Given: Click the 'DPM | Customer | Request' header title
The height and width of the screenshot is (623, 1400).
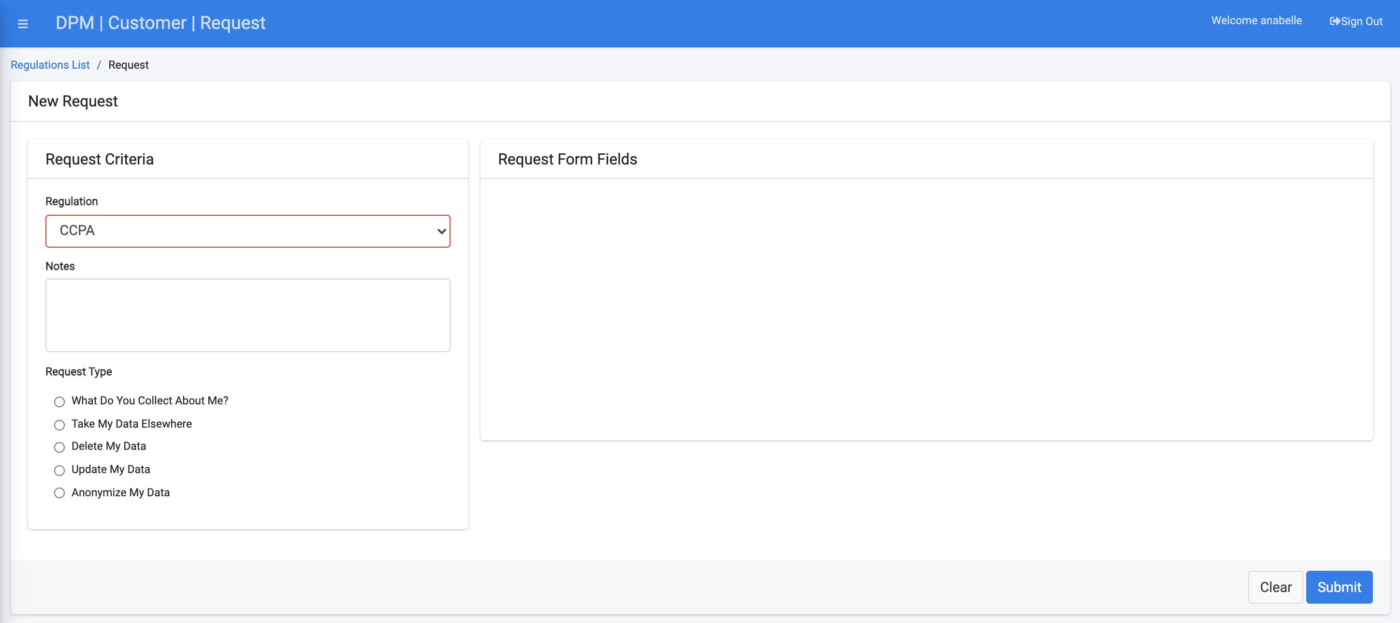Looking at the screenshot, I should tap(160, 22).
